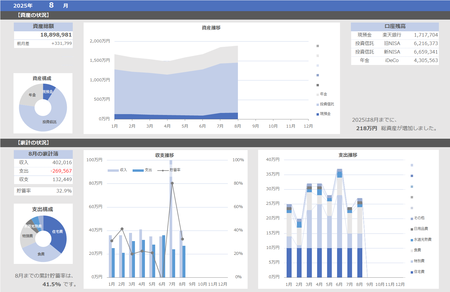Select the red 支出 amount -269,567
The width and height of the screenshot is (450, 292).
pos(61,171)
